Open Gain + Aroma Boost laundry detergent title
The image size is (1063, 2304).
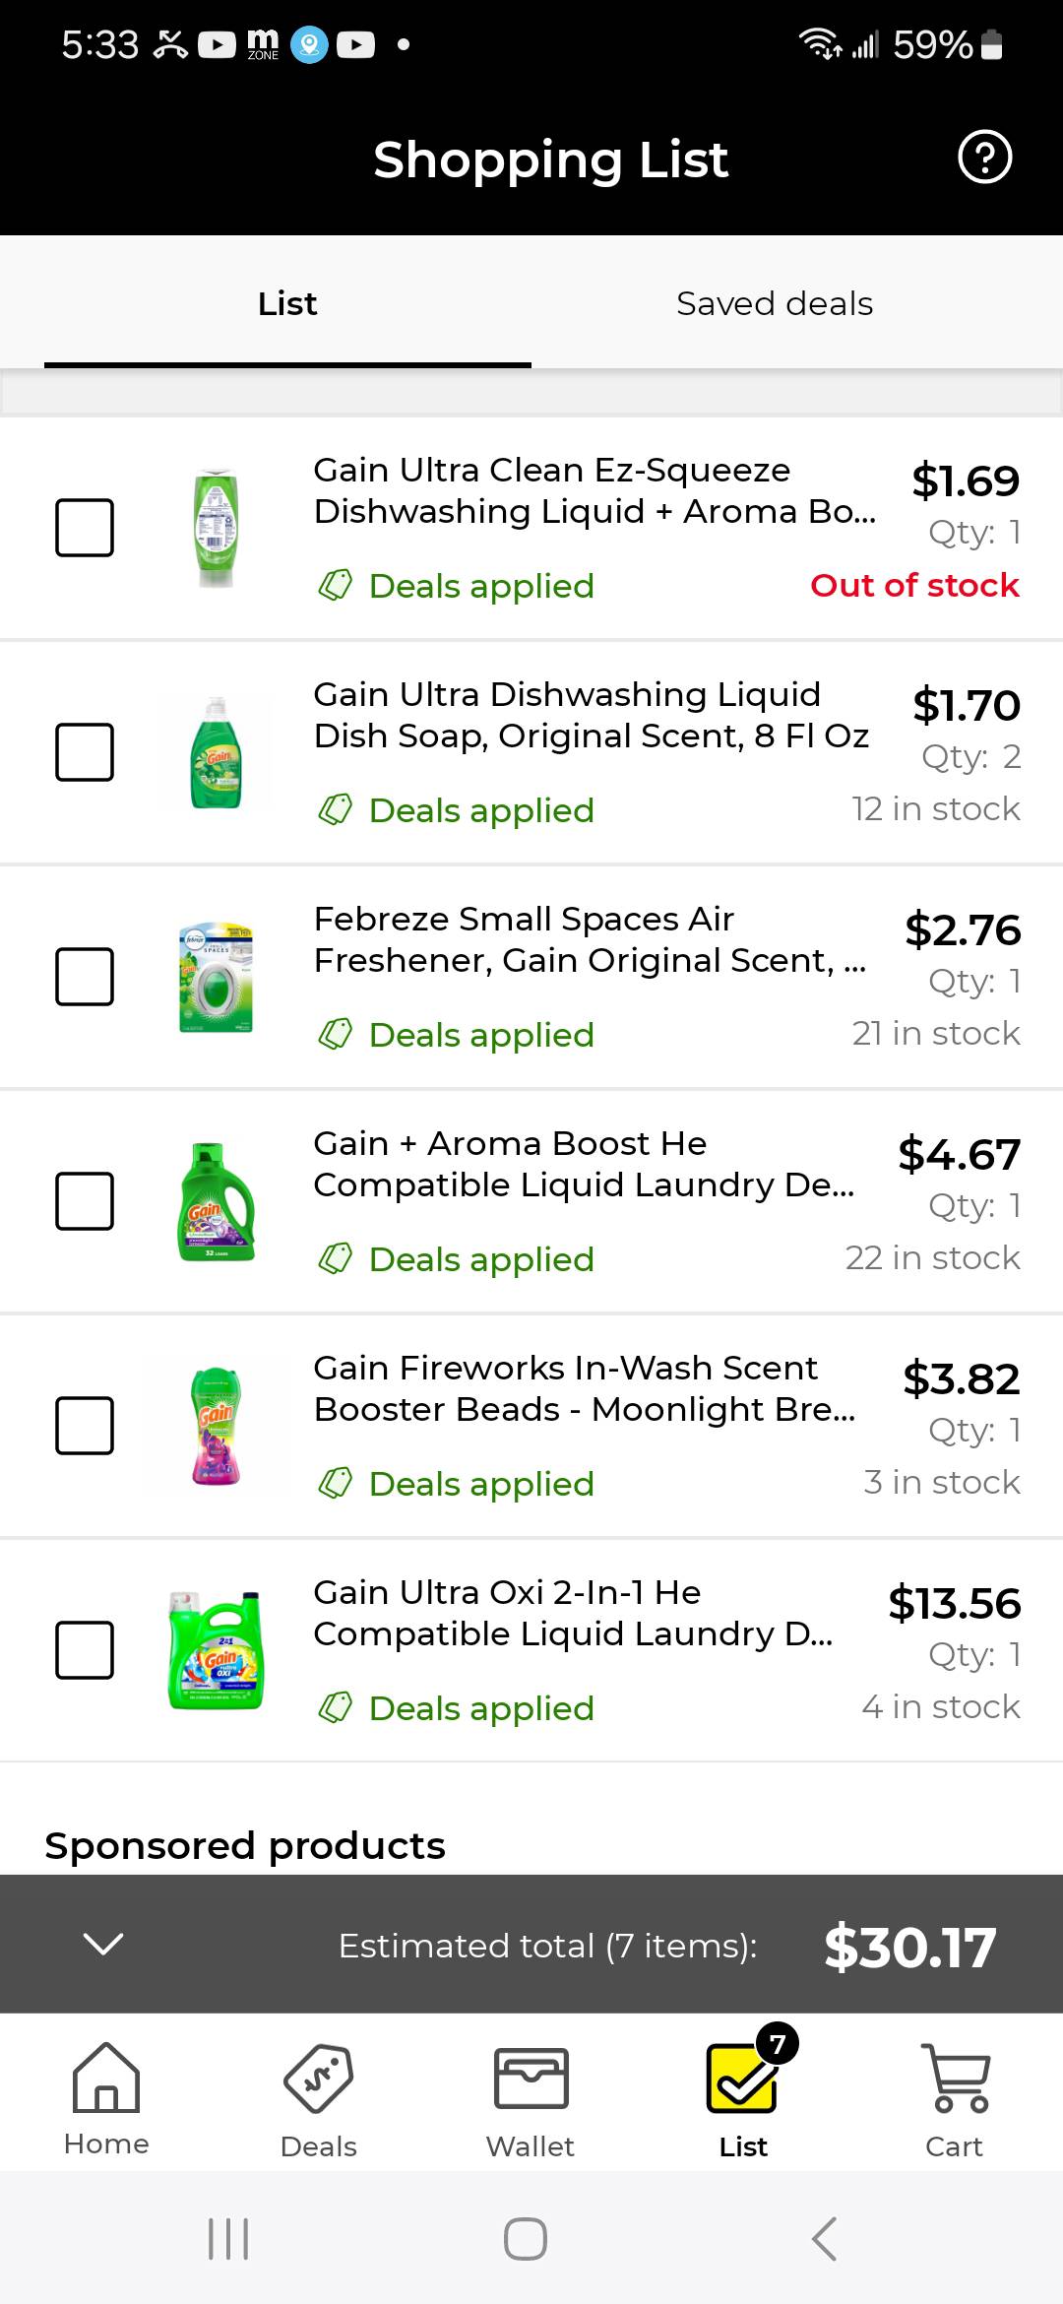click(x=584, y=1164)
